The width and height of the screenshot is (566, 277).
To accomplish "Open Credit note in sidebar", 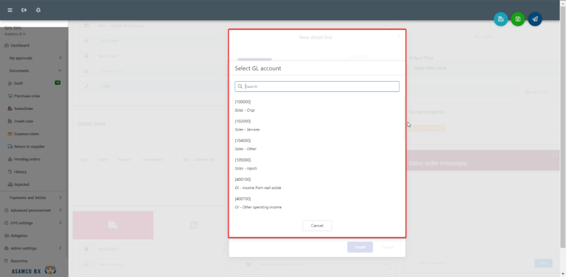I will (25, 121).
